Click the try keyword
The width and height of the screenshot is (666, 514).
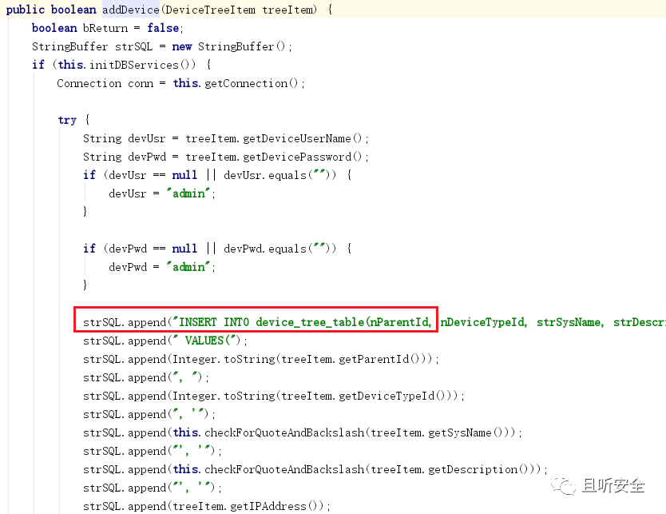pyautogui.click(x=67, y=120)
